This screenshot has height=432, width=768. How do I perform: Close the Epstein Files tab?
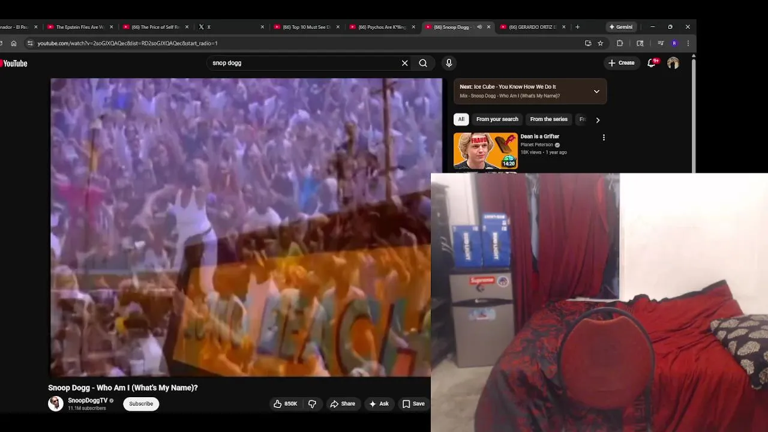click(x=111, y=27)
